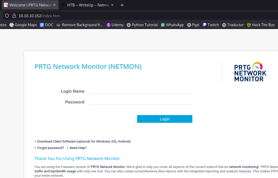Click the DOC bookmark document icon

coord(42,25)
